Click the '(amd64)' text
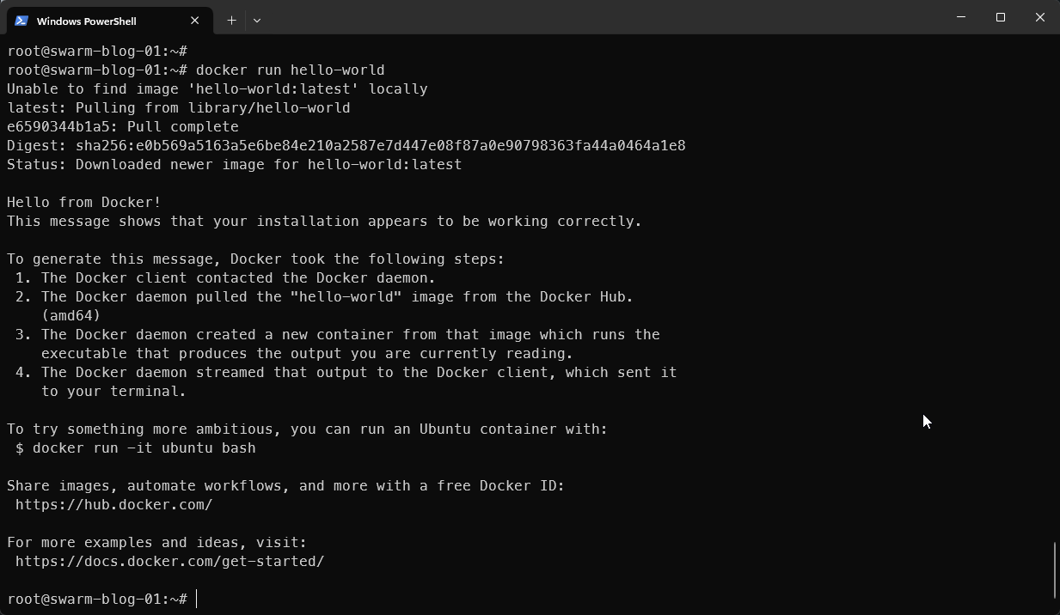 [x=70, y=315]
